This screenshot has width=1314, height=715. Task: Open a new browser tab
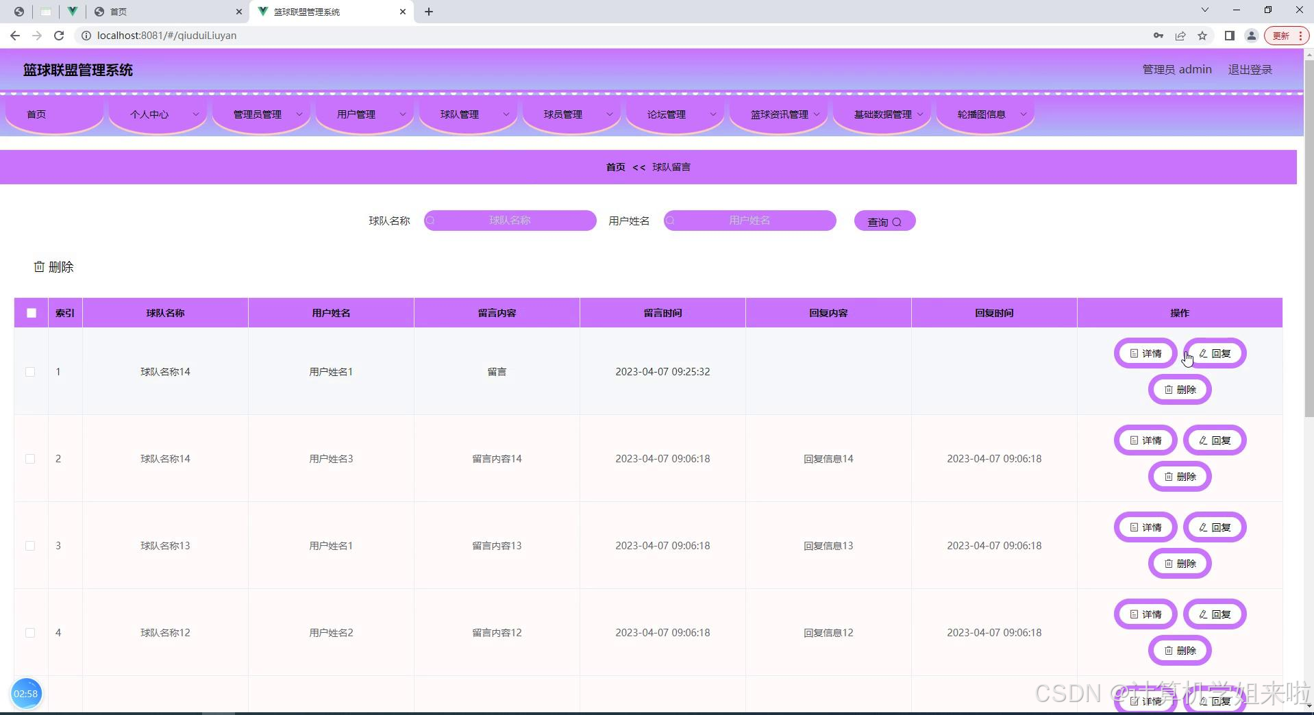click(x=429, y=12)
